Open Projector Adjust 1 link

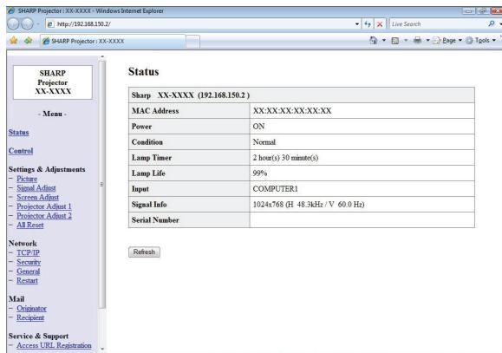tap(44, 206)
